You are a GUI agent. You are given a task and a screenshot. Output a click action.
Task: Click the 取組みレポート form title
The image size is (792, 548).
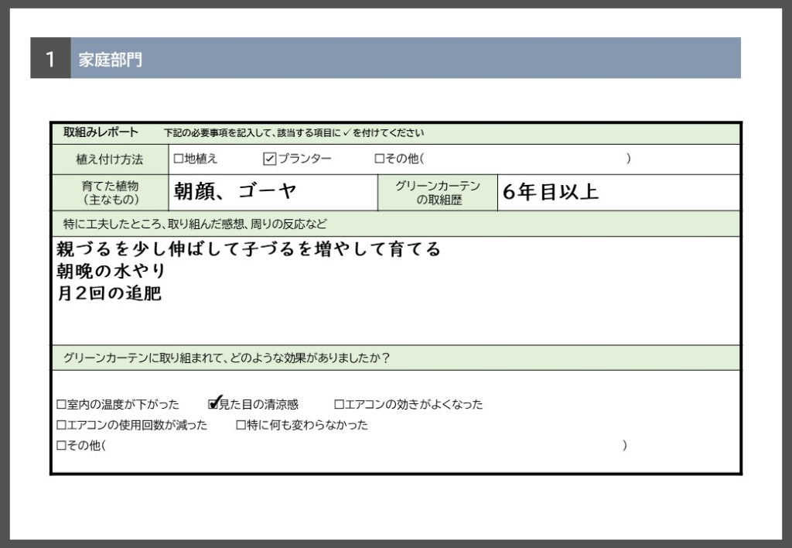pyautogui.click(x=101, y=132)
